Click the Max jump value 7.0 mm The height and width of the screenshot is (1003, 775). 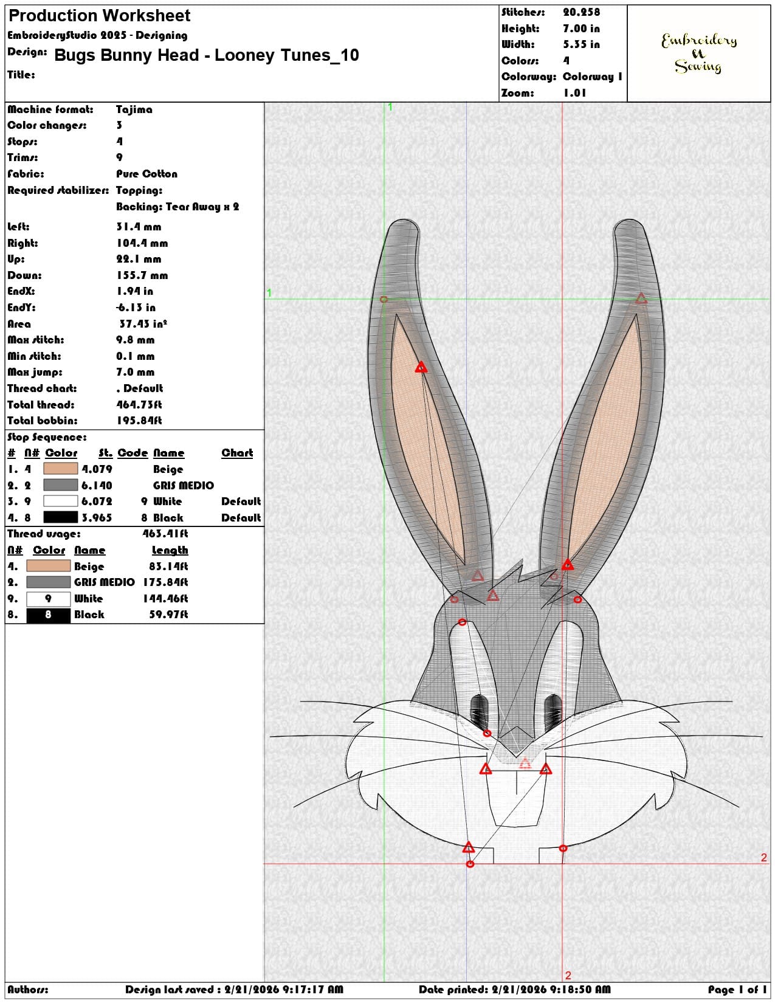point(136,372)
